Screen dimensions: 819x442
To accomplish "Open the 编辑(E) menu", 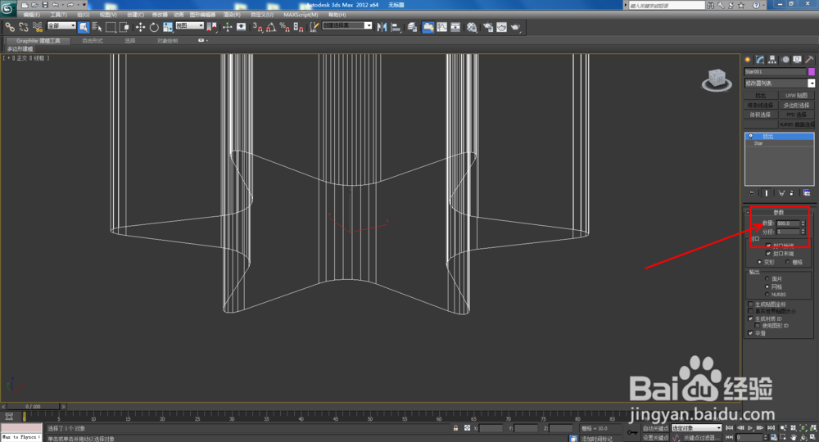I will click(31, 15).
